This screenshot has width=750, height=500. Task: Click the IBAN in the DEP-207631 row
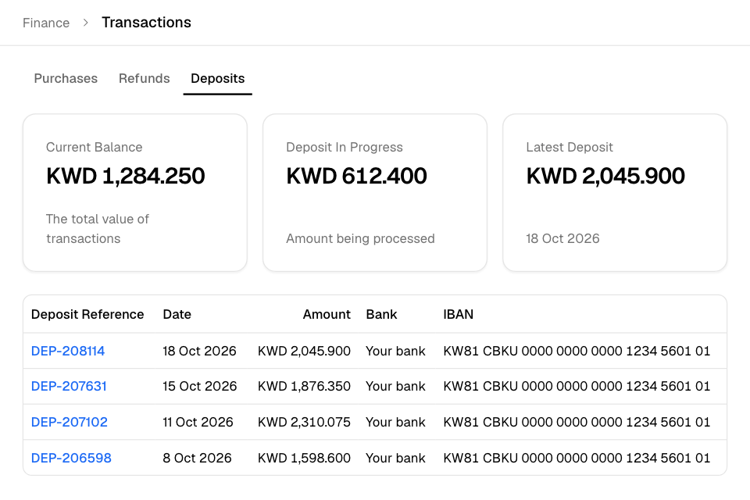point(577,386)
